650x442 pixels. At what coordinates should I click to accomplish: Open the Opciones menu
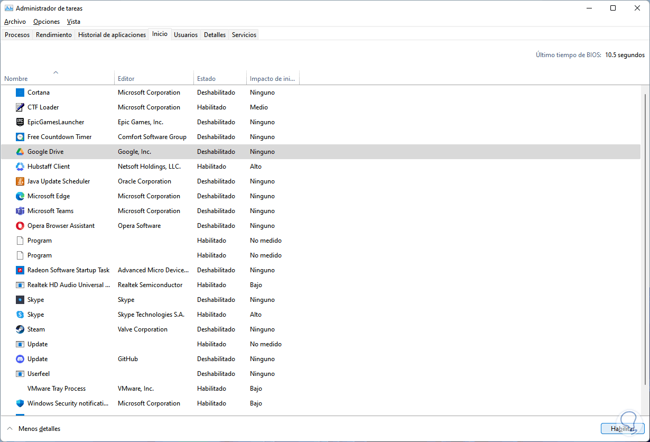(x=47, y=22)
